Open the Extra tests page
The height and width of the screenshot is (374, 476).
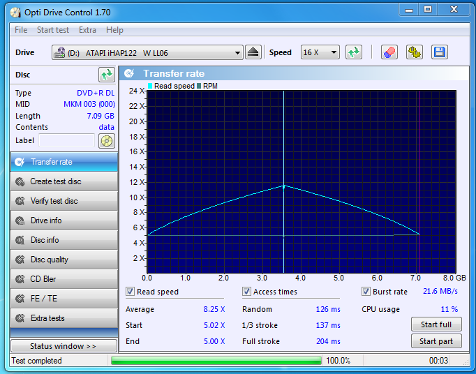[x=64, y=318]
